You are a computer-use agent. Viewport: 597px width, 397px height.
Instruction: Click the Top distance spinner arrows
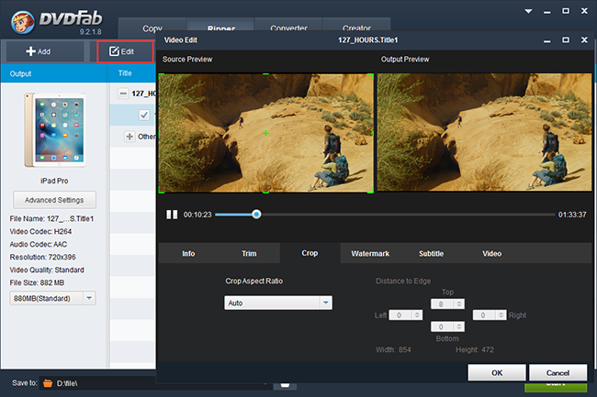coord(459,303)
